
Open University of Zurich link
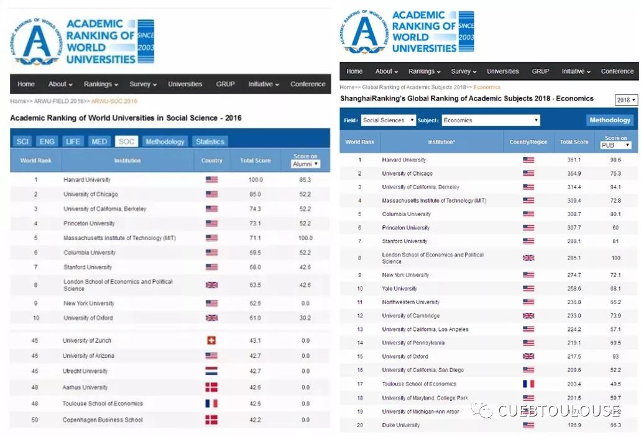tap(86, 340)
